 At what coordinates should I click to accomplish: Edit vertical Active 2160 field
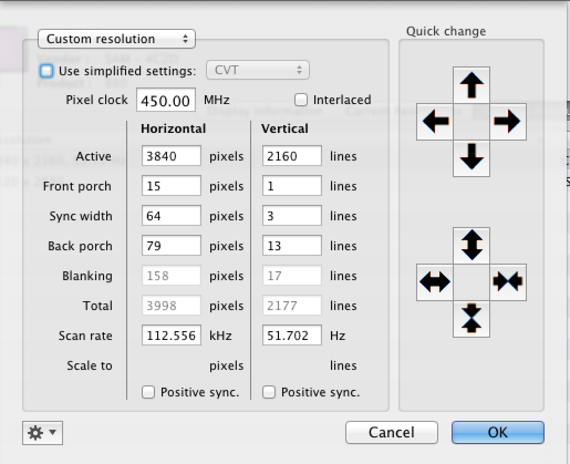click(x=292, y=156)
